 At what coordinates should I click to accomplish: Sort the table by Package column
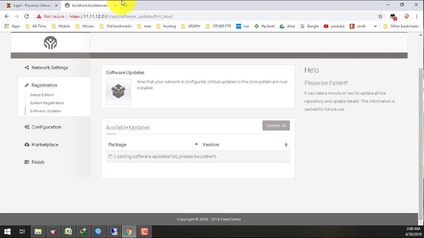153,145
